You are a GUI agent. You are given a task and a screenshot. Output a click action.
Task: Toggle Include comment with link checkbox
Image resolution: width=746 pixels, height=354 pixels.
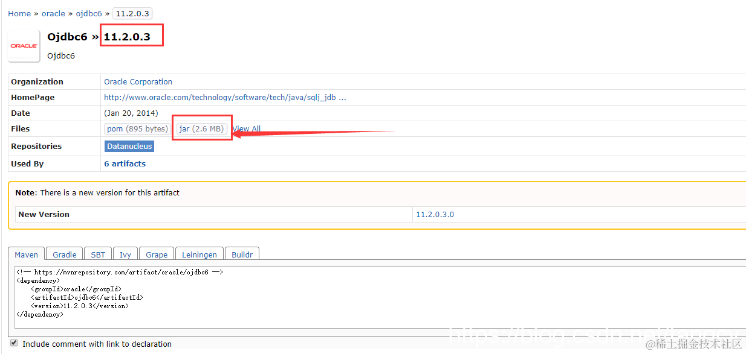tap(14, 343)
